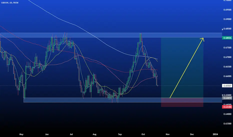233x137 pixels.
Task: Select the green profit zone of long position
Action: point(182,68)
